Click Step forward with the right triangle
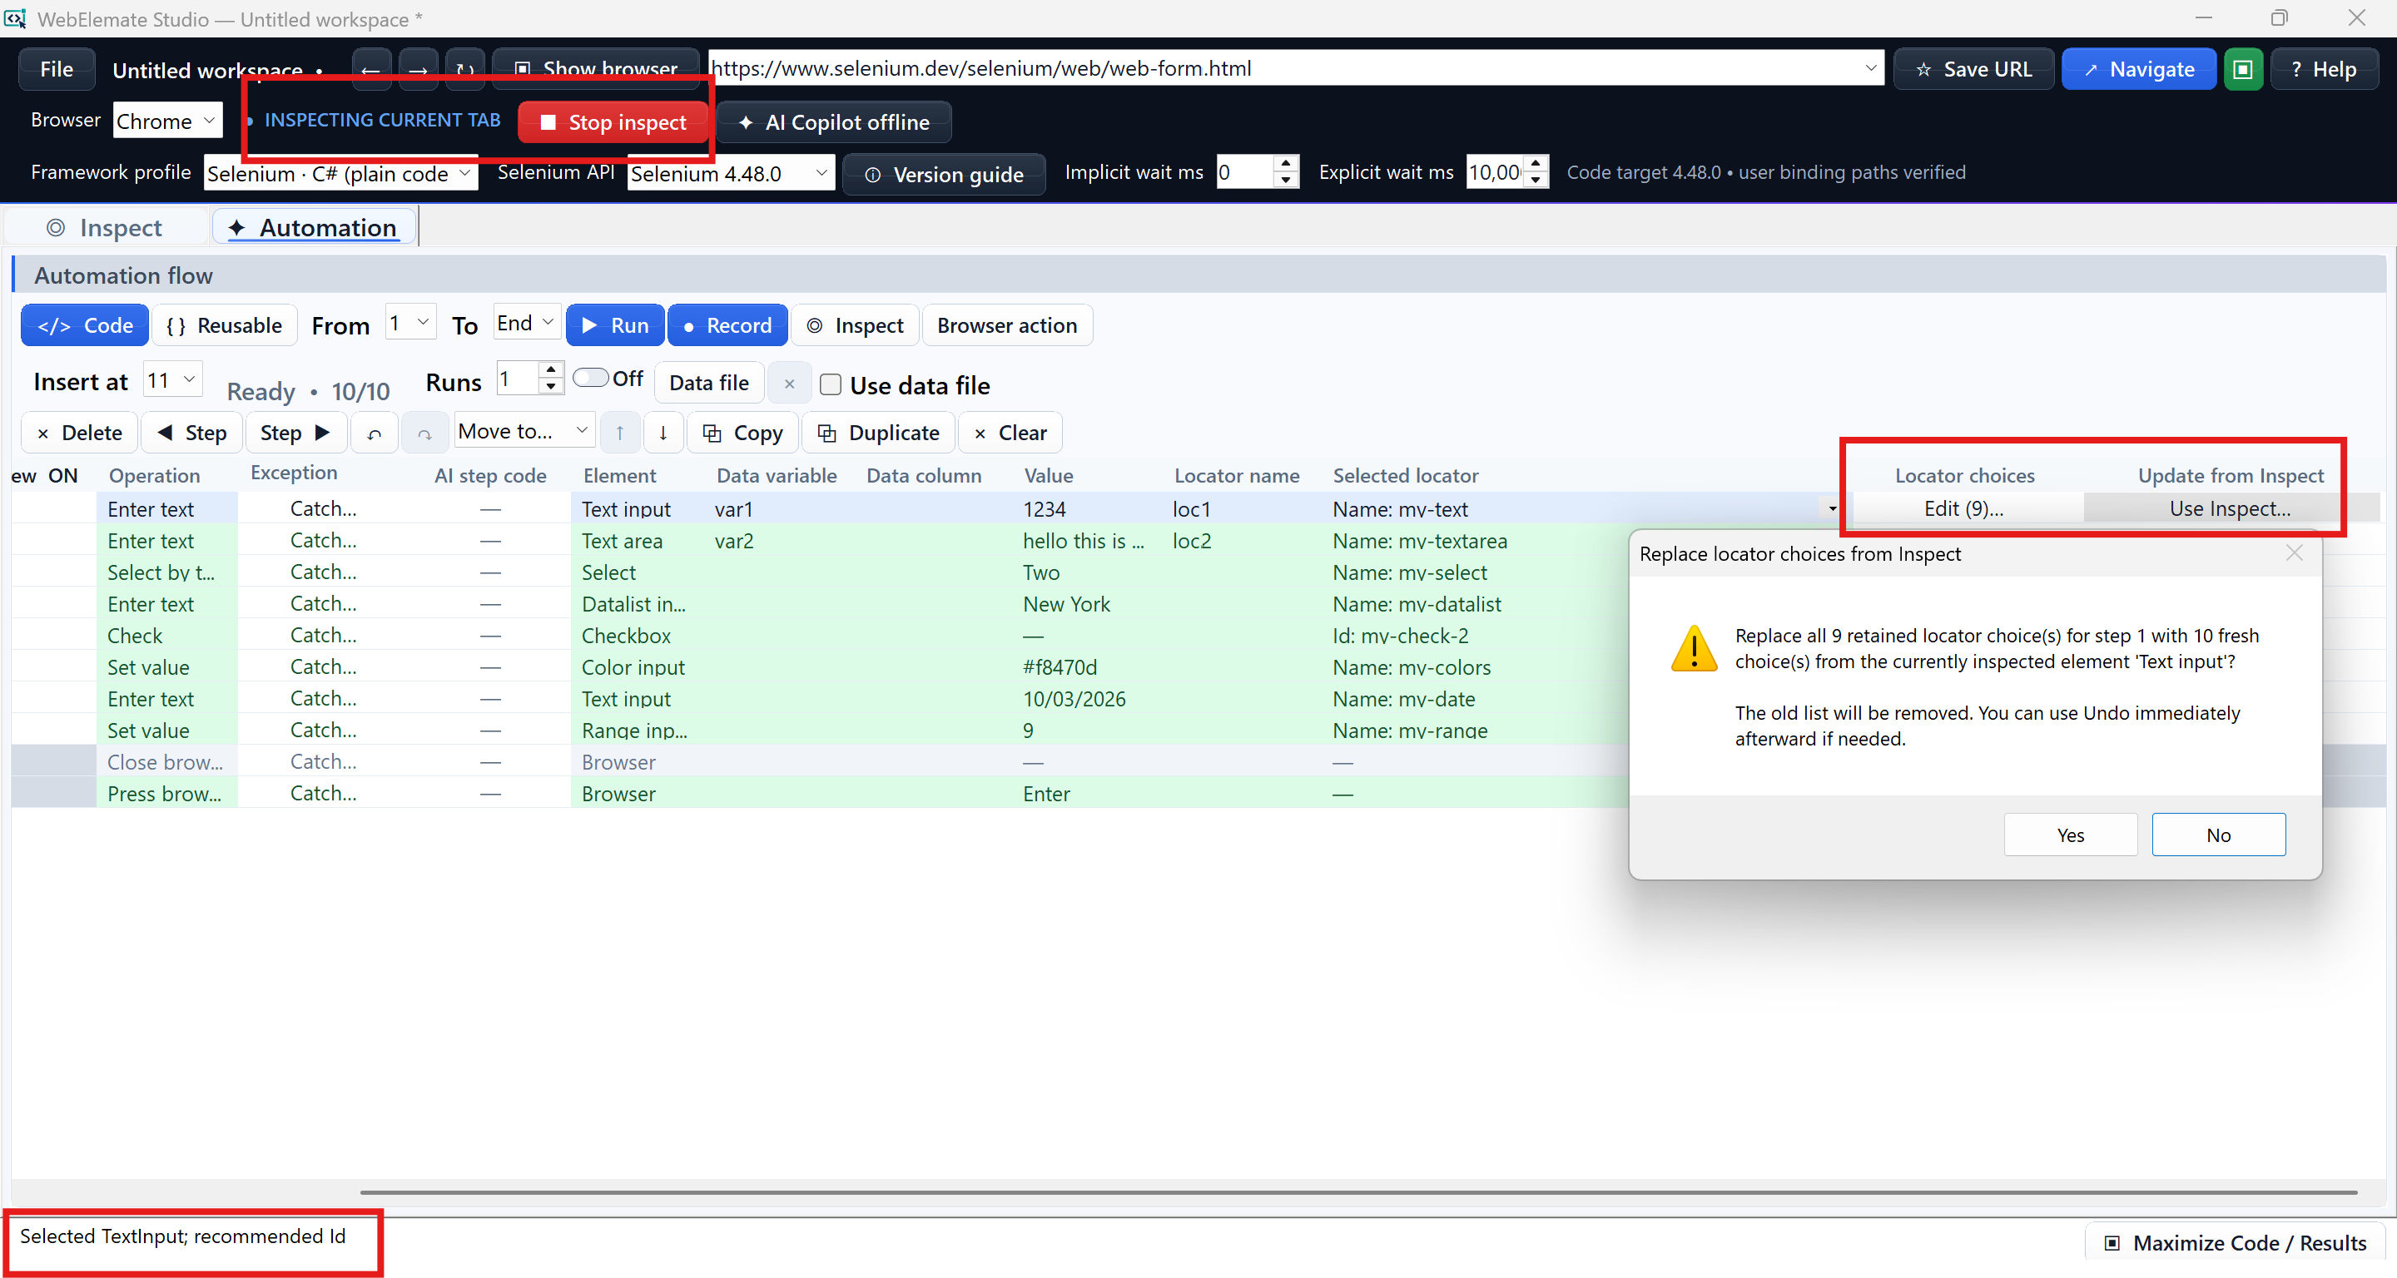This screenshot has height=1278, width=2397. [296, 433]
